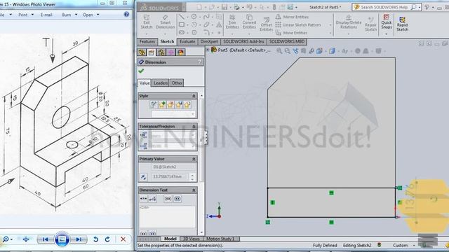This screenshot has width=449, height=252.
Task: Switch to the Leaders tab
Action: (161, 83)
